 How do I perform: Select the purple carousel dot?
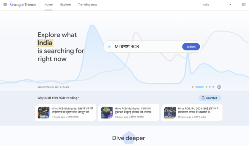coord(210,87)
